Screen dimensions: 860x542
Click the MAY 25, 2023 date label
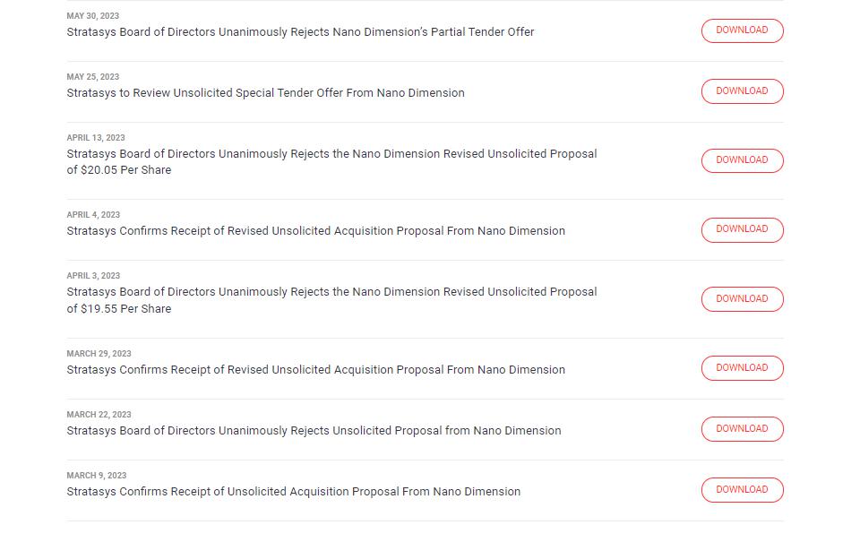92,77
